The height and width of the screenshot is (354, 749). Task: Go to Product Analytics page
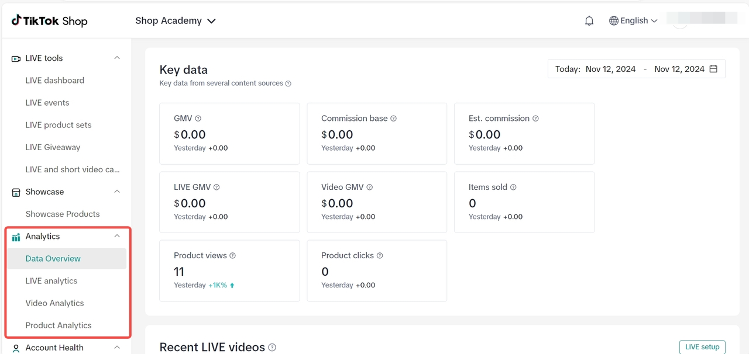tap(59, 325)
